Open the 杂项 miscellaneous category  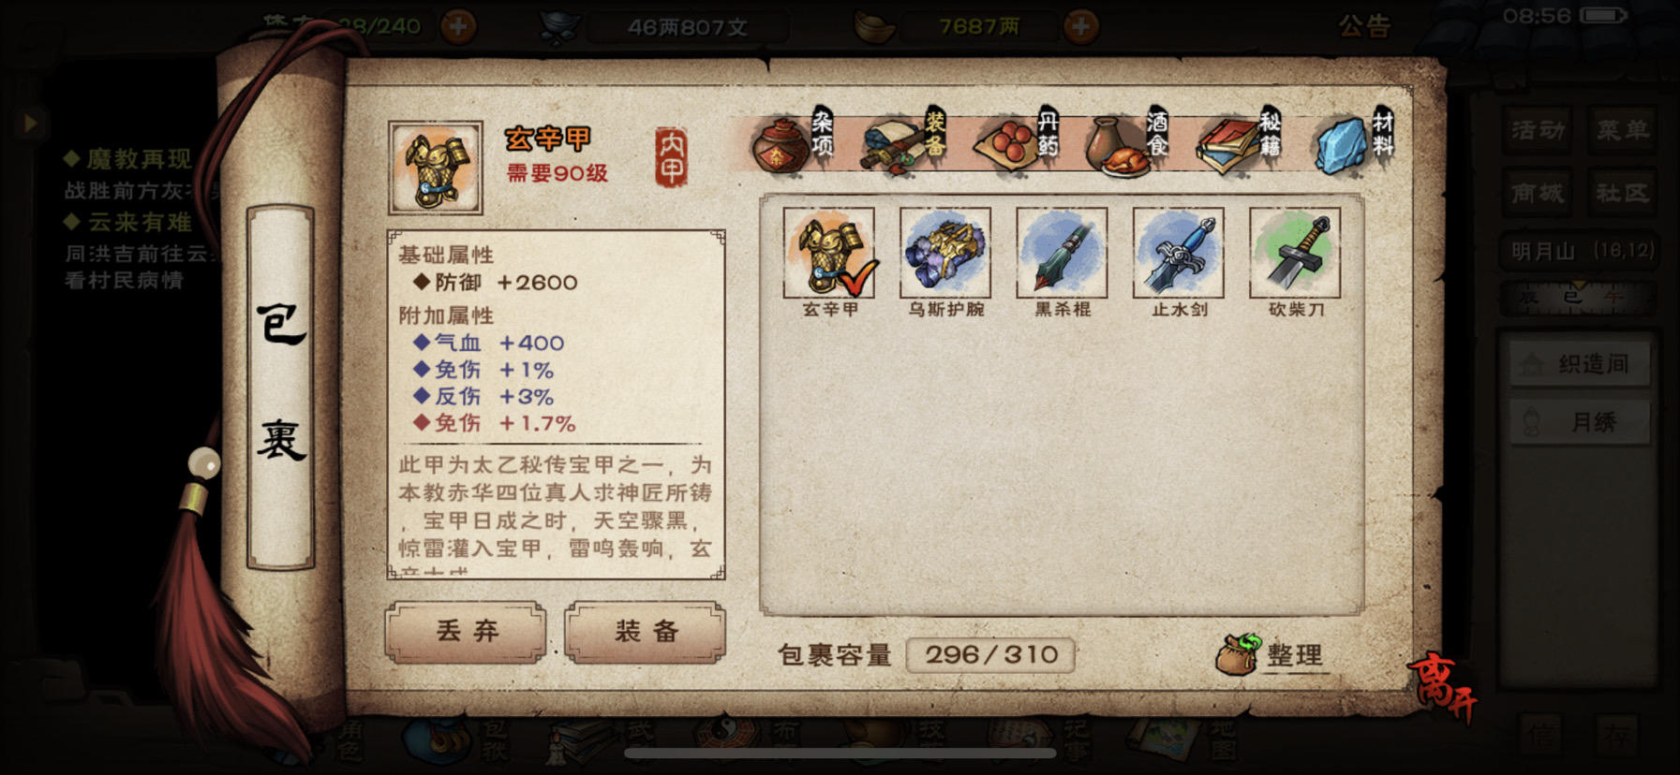pos(793,140)
